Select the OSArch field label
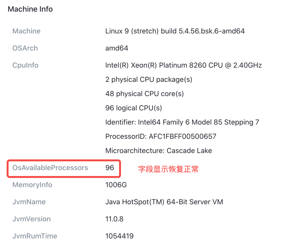Image resolution: width=306 pixels, height=251 pixels. coord(25,48)
